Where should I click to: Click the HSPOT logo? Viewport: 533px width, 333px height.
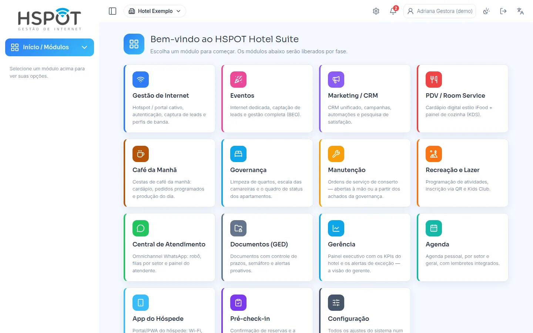point(50,19)
